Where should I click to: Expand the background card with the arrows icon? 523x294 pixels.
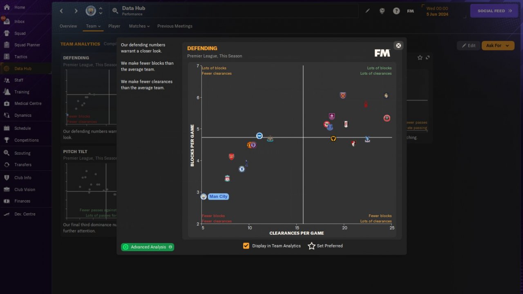click(x=428, y=58)
